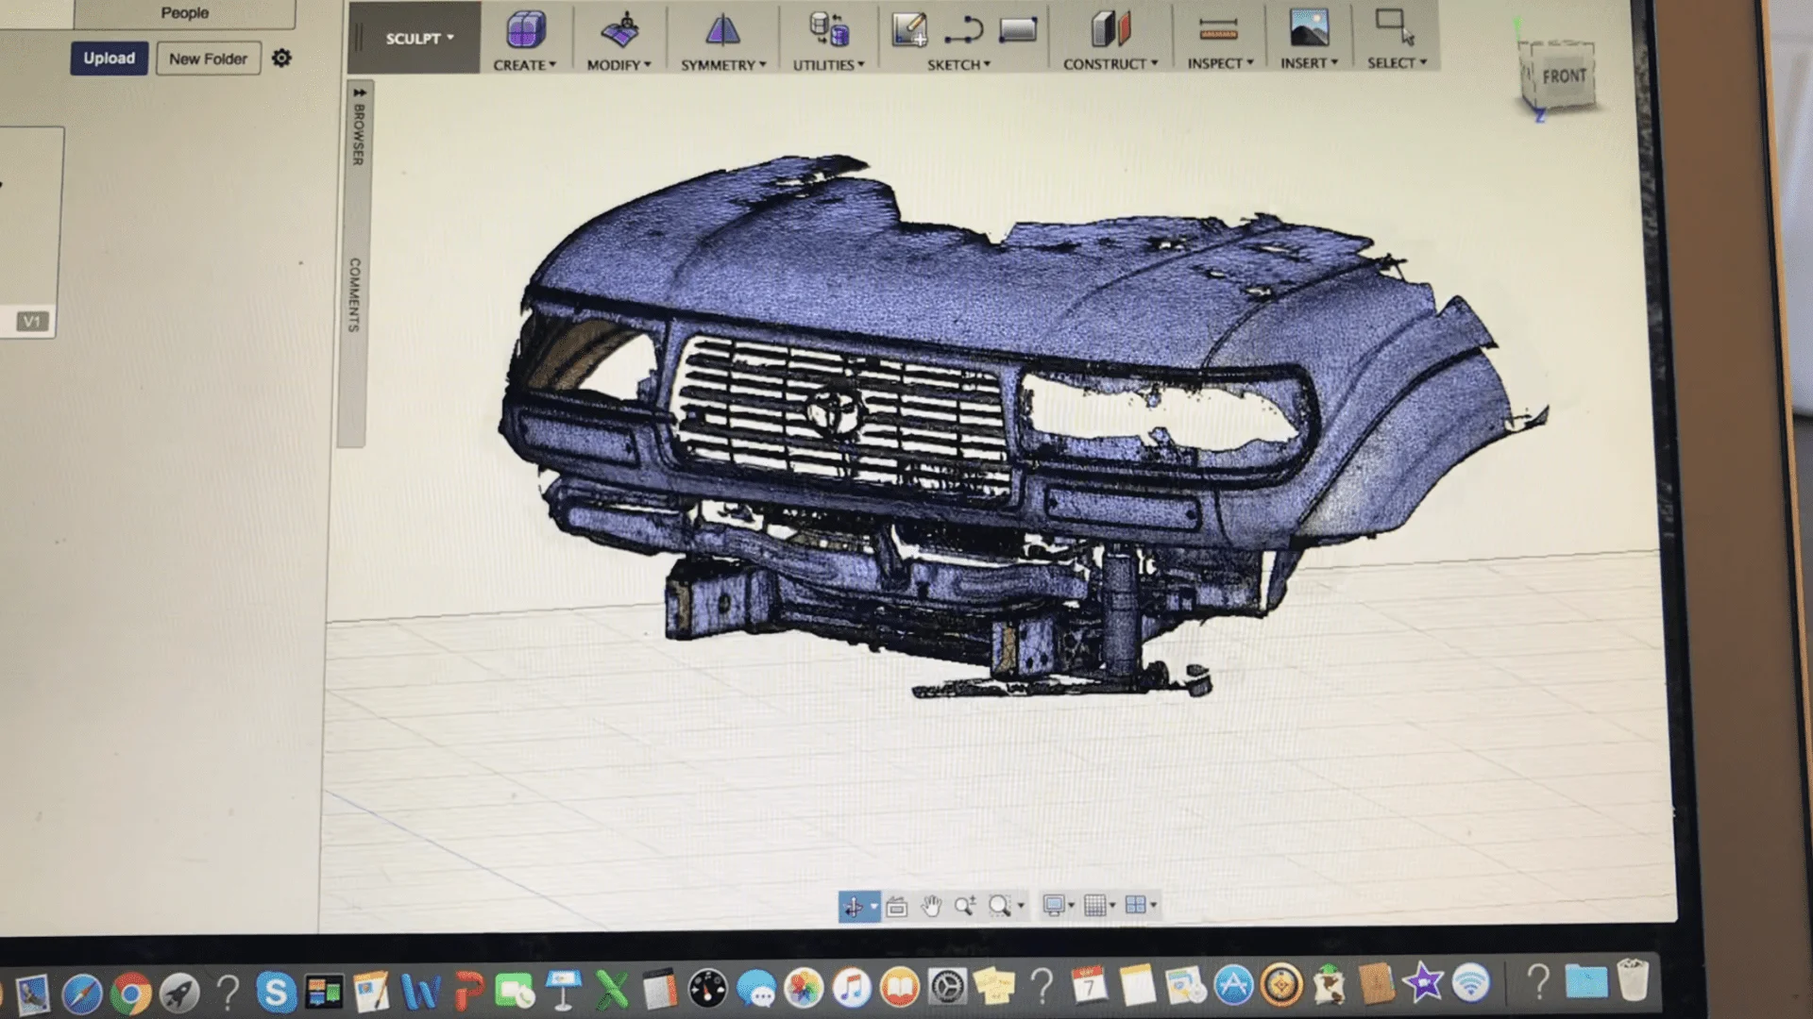This screenshot has width=1813, height=1019.
Task: Open App Store from the dock
Action: tap(1233, 984)
